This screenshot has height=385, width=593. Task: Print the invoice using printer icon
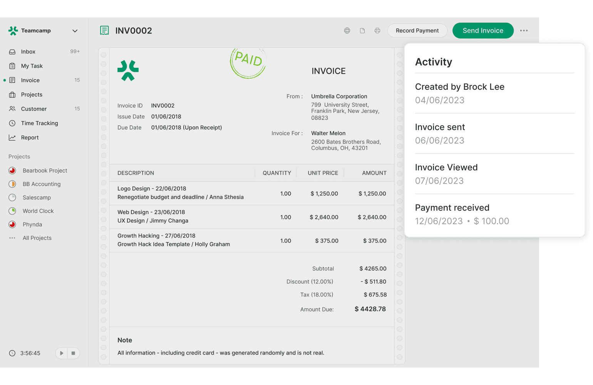(x=377, y=31)
